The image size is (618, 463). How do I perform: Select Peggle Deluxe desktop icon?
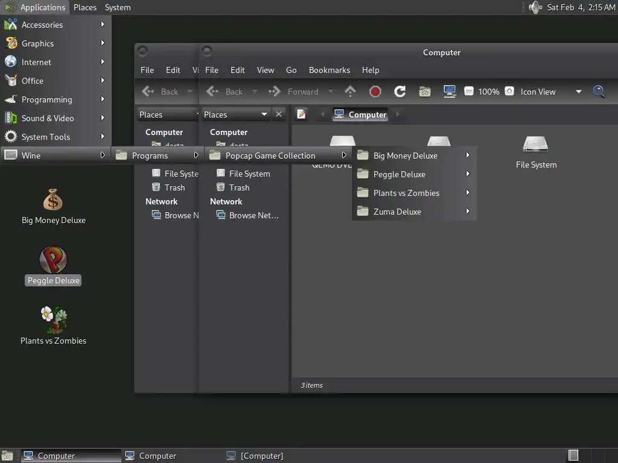click(x=53, y=266)
